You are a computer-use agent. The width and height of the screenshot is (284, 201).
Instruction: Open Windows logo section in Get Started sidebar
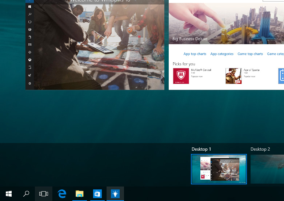click(x=30, y=7)
